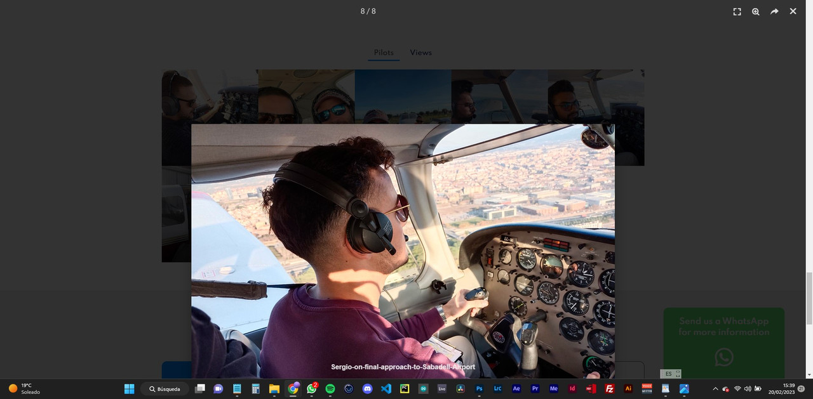Screen dimensions: 813x399
Task: Open WhatsApp with two unread notifications
Action: [x=312, y=389]
